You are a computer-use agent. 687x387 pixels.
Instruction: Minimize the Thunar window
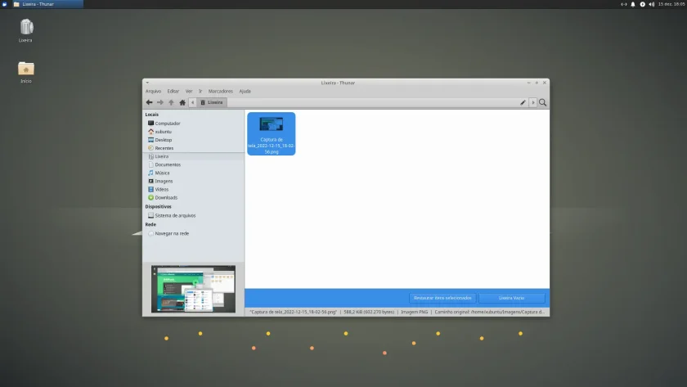tap(529, 83)
